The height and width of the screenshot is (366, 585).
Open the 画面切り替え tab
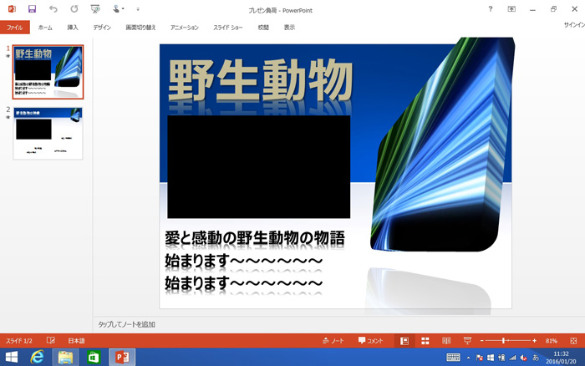pyautogui.click(x=140, y=28)
